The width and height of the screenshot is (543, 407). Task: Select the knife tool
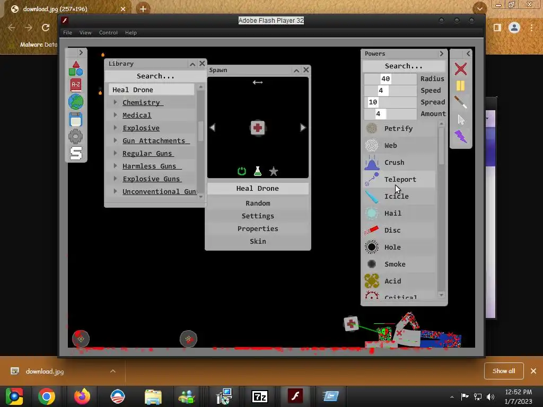pos(461,102)
